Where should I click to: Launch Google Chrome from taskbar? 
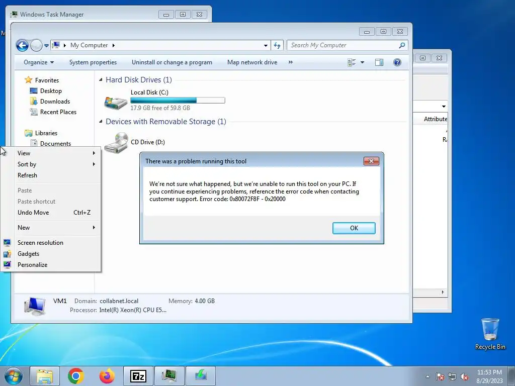[76, 376]
